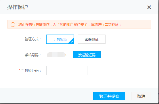Click the blue checkmark corner on 手机验证

click(72, 41)
